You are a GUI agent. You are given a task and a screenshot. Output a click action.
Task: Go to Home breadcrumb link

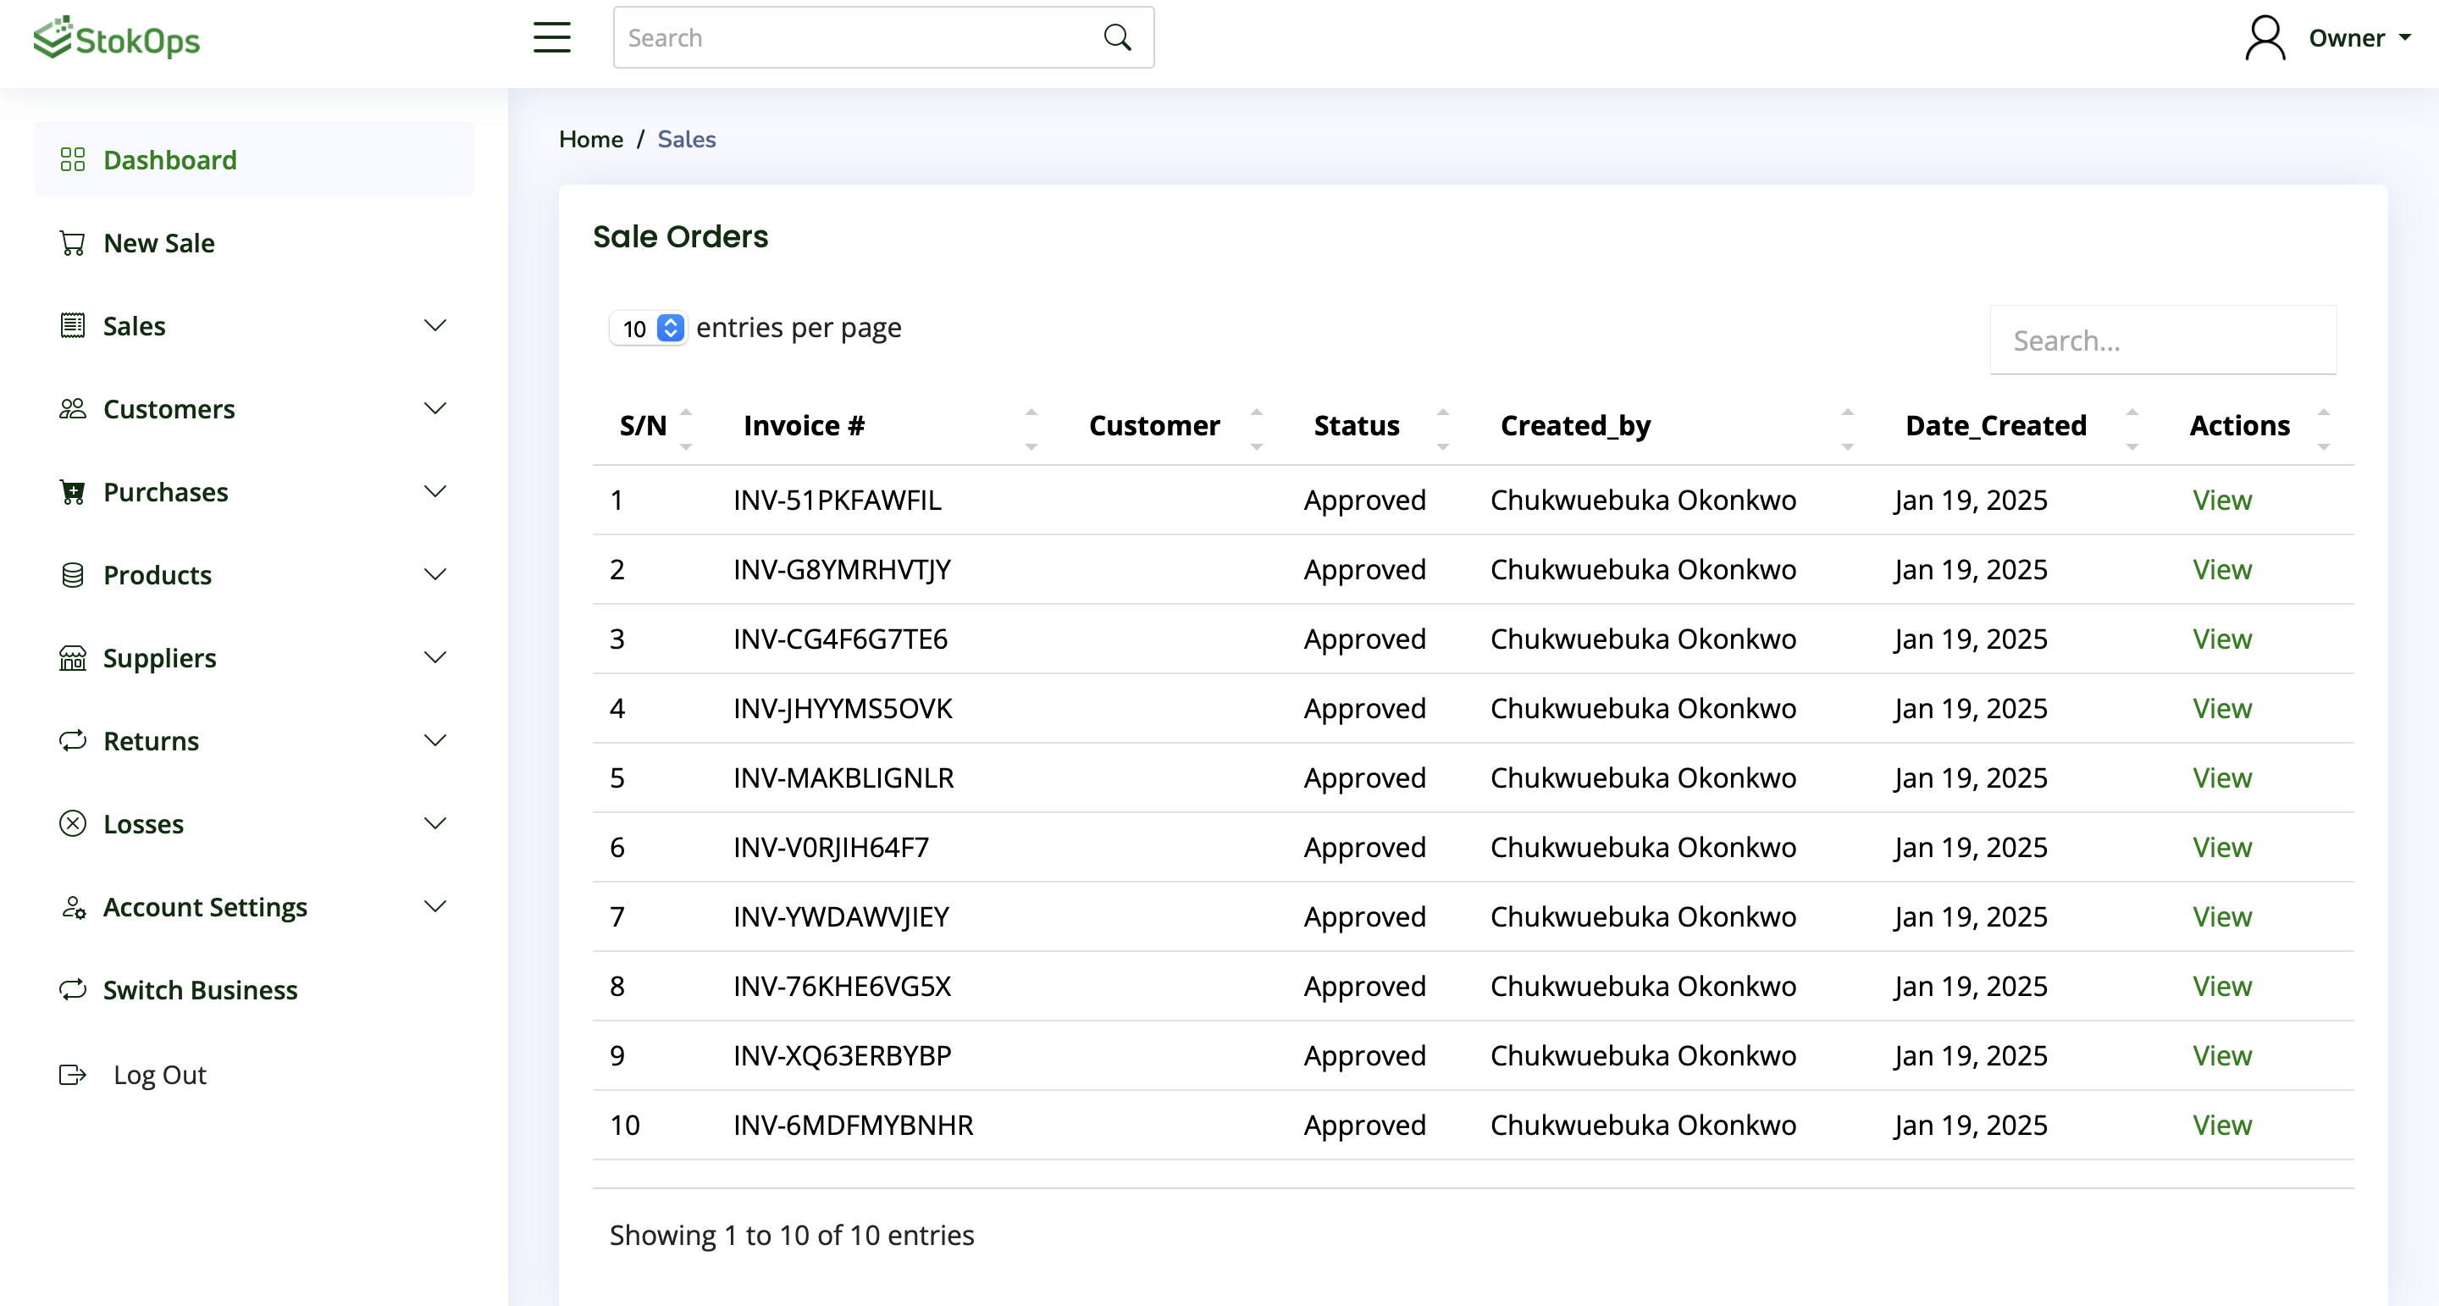click(x=590, y=139)
